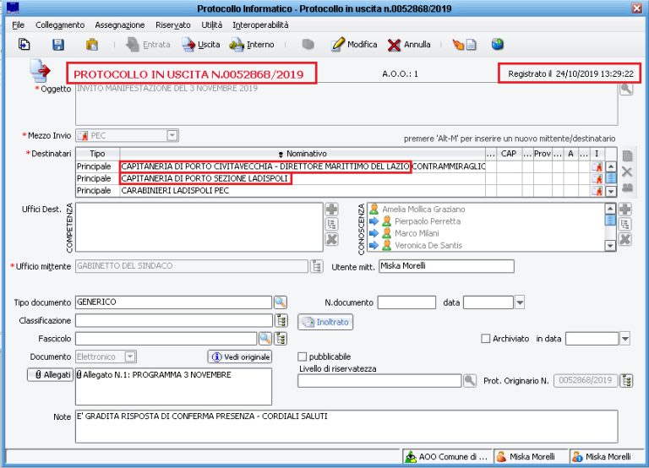
Task: Toggle the Archiviato checkbox
Action: pos(486,339)
